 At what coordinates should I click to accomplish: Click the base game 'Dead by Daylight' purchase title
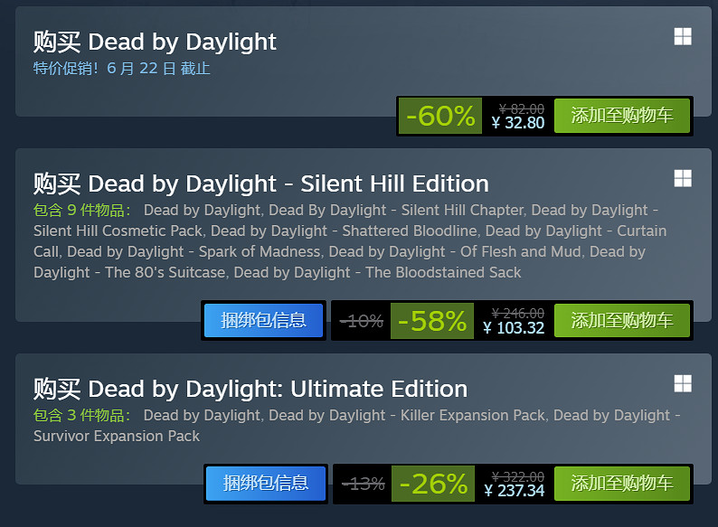click(155, 42)
